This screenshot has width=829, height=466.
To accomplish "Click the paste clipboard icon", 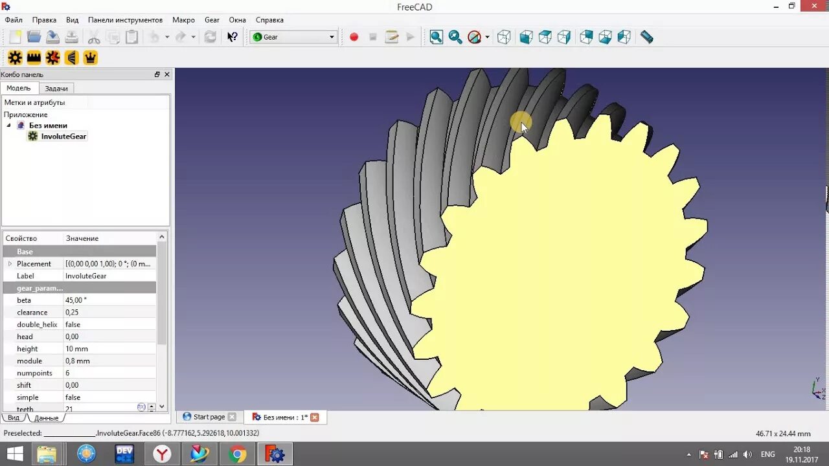I will click(132, 37).
